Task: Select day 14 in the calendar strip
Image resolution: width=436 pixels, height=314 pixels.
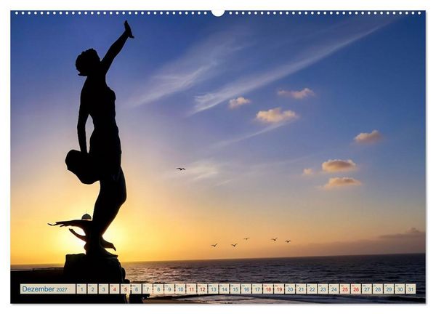Action: tap(224, 289)
